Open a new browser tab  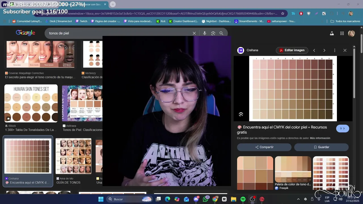click(113, 4)
